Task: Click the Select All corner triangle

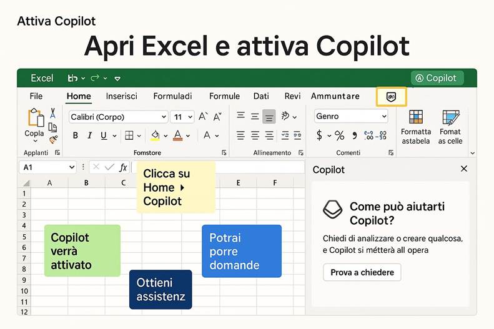Action: point(26,184)
